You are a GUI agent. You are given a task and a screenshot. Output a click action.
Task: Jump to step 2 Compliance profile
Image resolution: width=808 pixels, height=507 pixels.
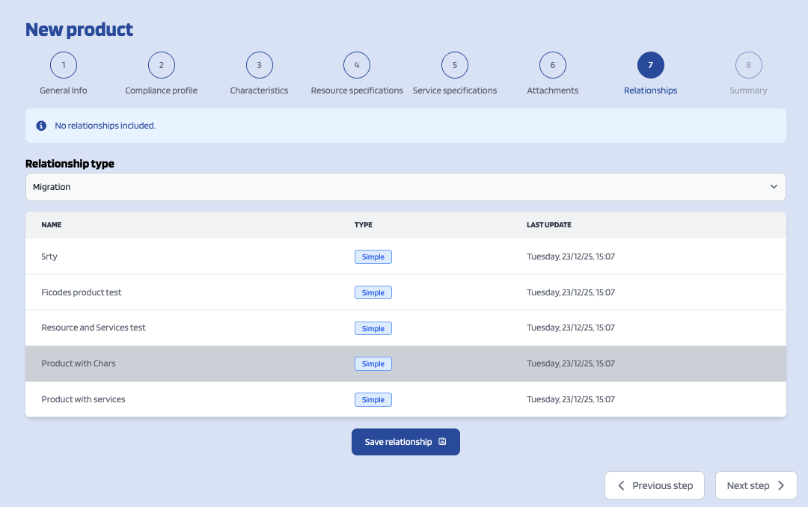click(x=162, y=65)
